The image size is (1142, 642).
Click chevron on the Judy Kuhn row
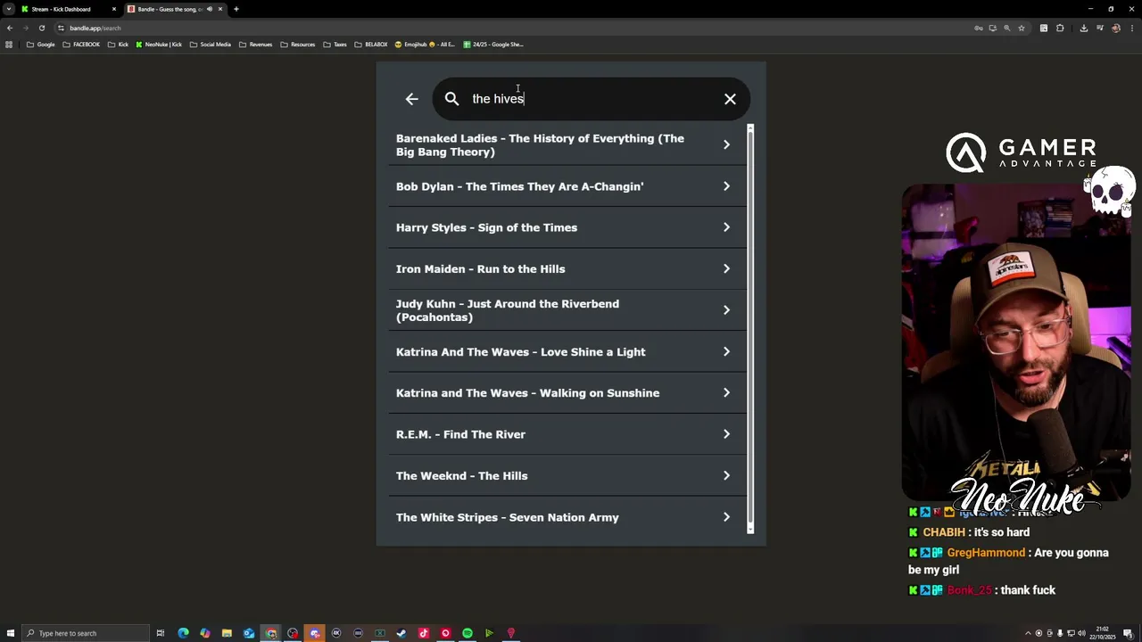pos(726,310)
